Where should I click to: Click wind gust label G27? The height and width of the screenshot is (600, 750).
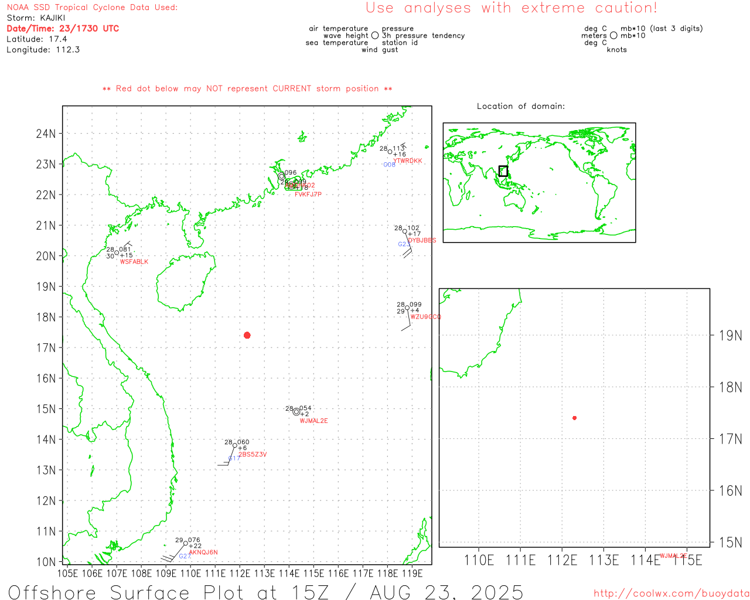pos(185,557)
